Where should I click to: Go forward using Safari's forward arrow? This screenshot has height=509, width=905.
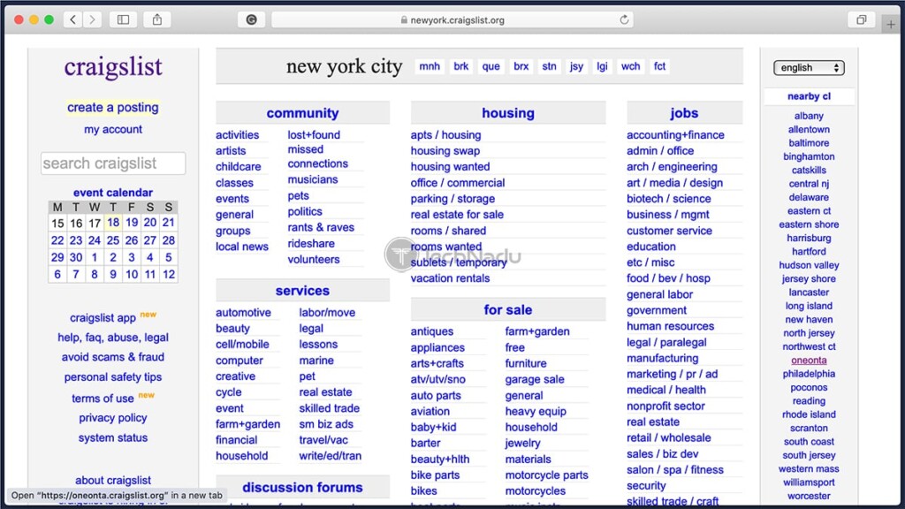92,19
